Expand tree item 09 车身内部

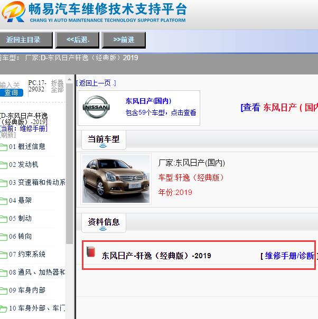pos(27,290)
